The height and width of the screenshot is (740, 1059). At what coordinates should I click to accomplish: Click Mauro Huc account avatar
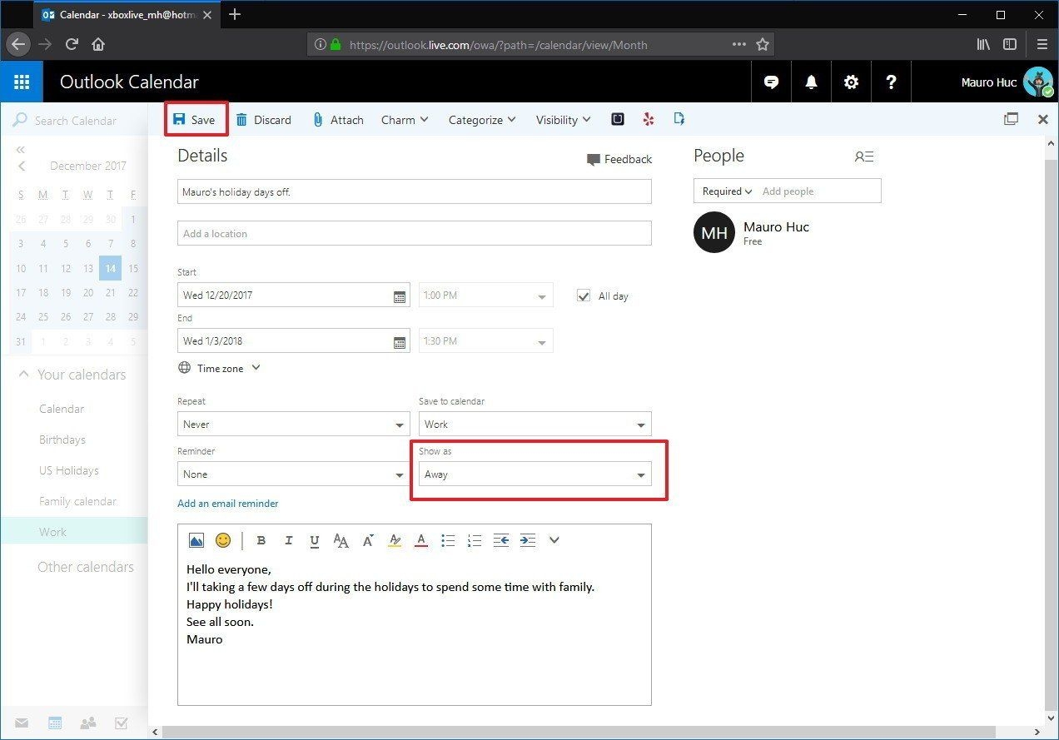tap(1038, 82)
